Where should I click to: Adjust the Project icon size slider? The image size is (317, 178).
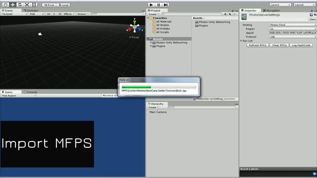(229, 99)
